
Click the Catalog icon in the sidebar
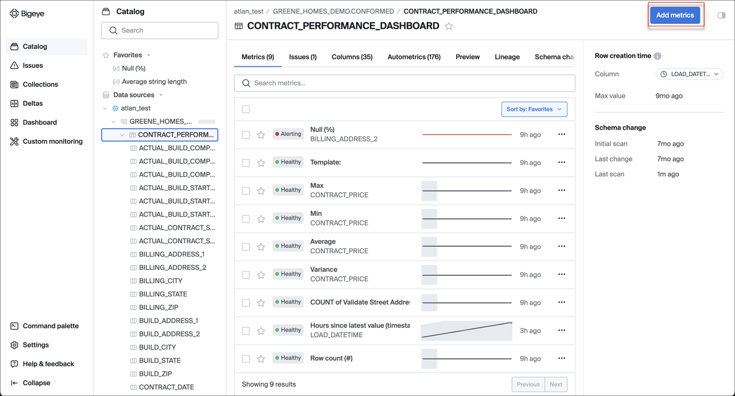click(14, 47)
